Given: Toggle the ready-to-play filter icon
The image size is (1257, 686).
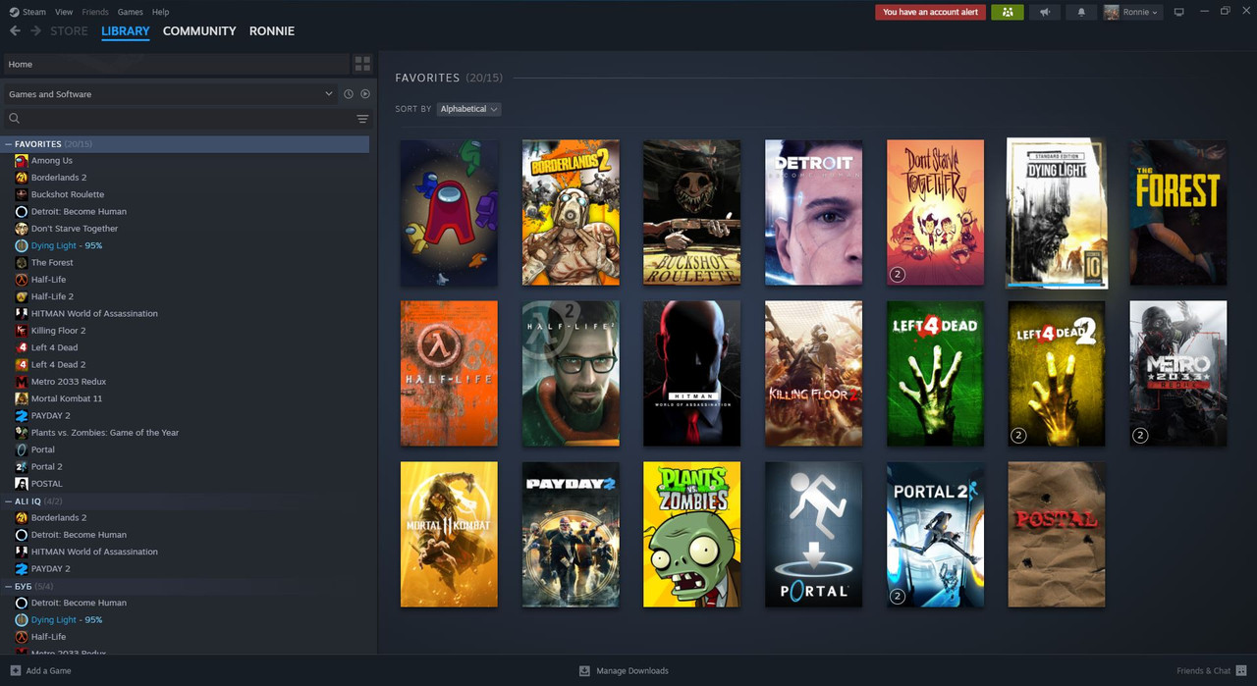Looking at the screenshot, I should 365,94.
